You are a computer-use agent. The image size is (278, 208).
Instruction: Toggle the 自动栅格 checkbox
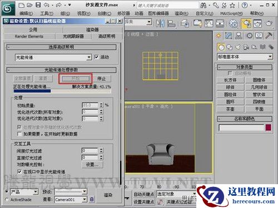pos(230,73)
